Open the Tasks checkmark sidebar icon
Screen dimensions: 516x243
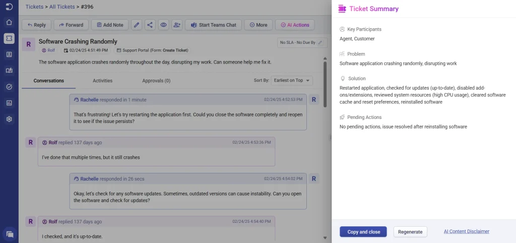[x=9, y=87]
